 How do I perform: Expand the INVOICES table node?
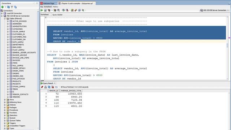(x=8, y=60)
